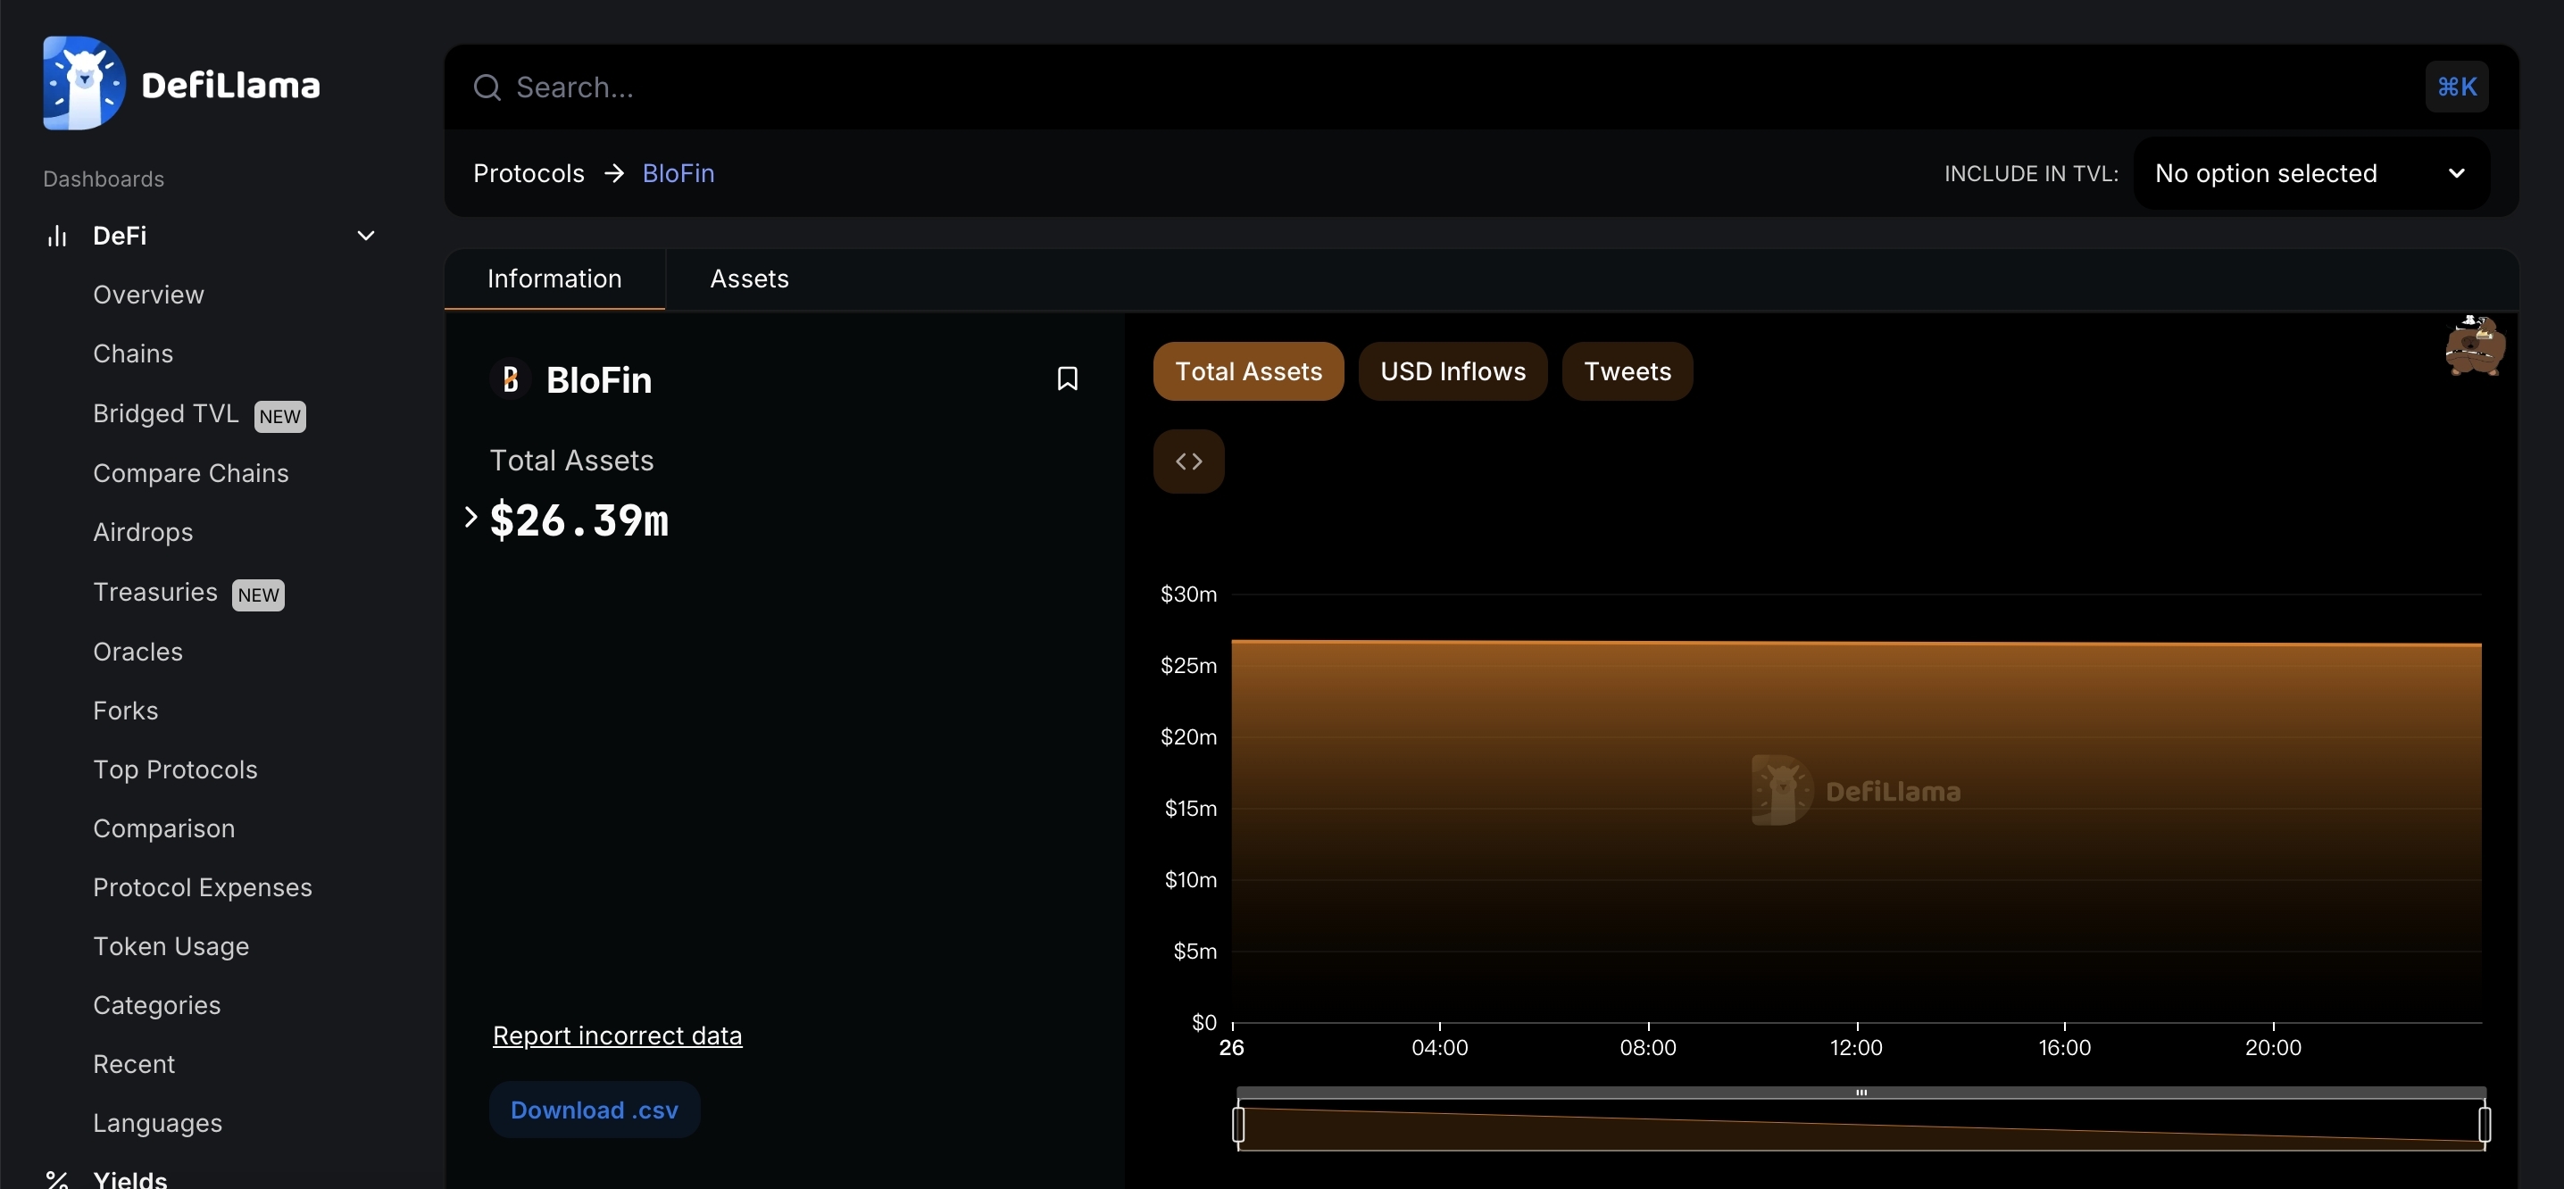The height and width of the screenshot is (1189, 2564).
Task: Open Compare Chains in sidebar
Action: coord(190,472)
